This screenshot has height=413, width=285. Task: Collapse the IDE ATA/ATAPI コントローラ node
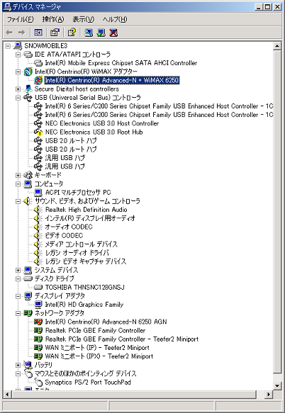(x=18, y=55)
